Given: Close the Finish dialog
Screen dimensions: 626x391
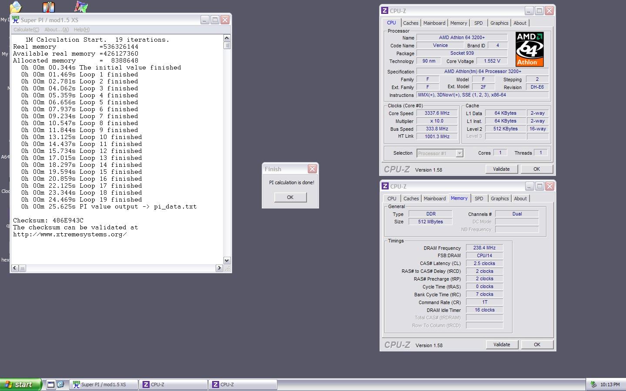Looking at the screenshot, I should tap(312, 169).
